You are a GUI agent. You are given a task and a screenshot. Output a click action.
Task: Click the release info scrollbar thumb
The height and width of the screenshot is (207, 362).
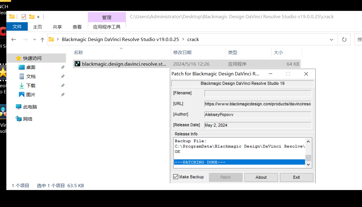pos(308,158)
